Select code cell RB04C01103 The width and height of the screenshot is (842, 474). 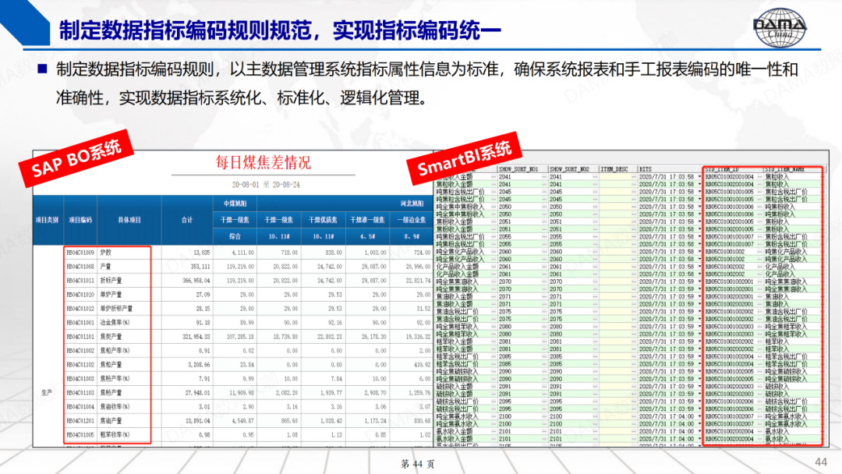[x=80, y=392]
